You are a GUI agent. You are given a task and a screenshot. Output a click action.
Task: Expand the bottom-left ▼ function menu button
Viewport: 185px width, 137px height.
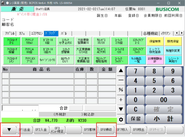point(9,130)
